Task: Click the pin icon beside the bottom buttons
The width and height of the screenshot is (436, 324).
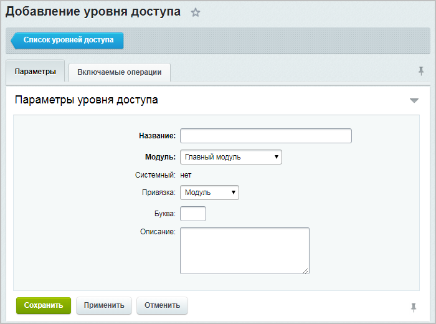Action: 414,307
